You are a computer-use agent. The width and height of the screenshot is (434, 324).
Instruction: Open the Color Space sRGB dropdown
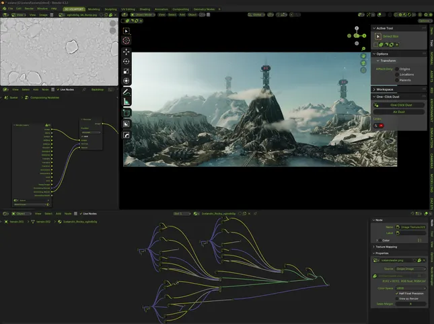(410, 288)
